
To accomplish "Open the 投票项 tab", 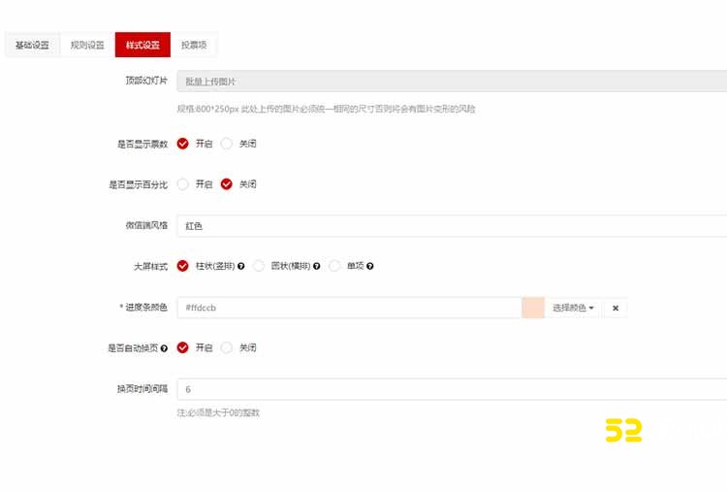I will tap(194, 45).
